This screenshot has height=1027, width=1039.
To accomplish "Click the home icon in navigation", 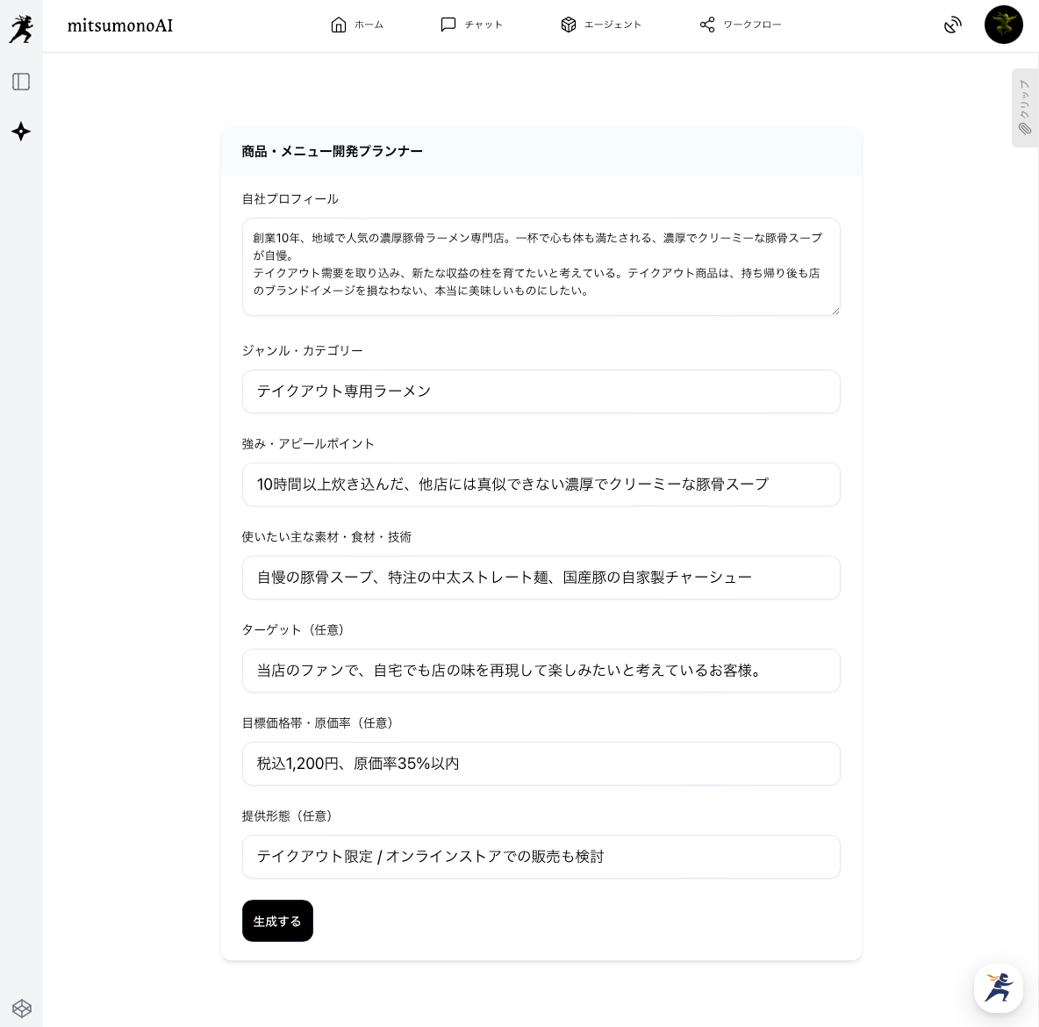I will 339,25.
